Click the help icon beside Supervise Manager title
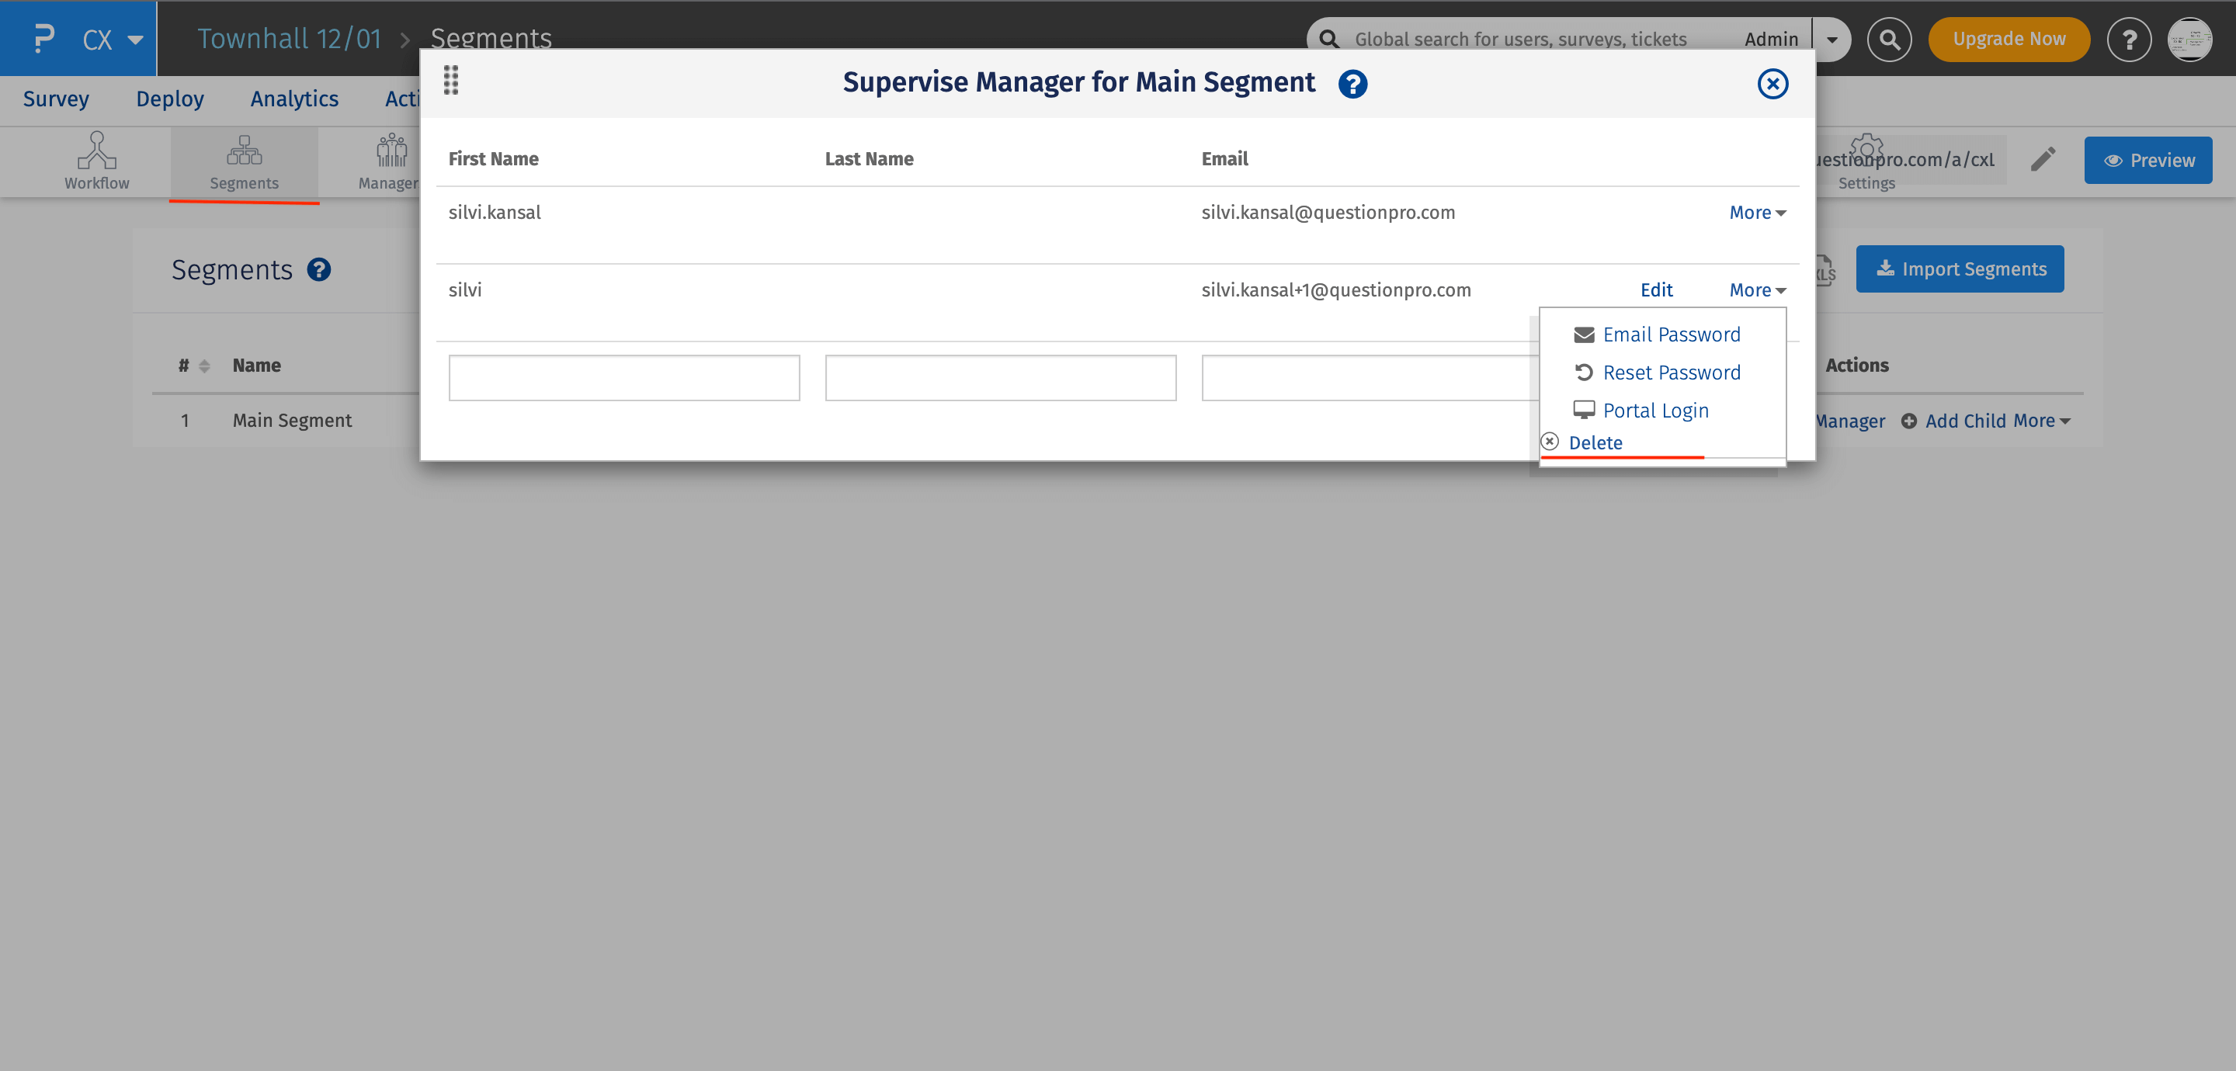Image resolution: width=2236 pixels, height=1071 pixels. click(1352, 84)
